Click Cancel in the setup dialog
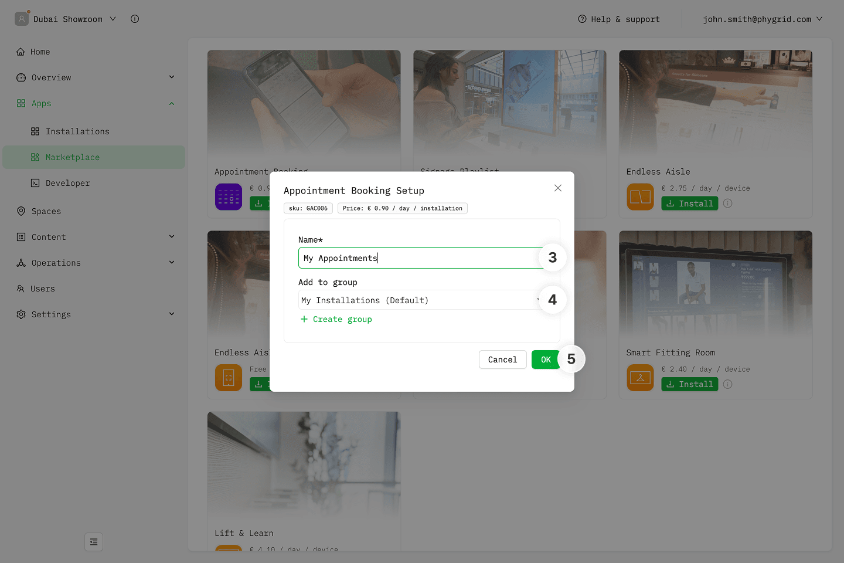This screenshot has height=563, width=844. click(502, 359)
